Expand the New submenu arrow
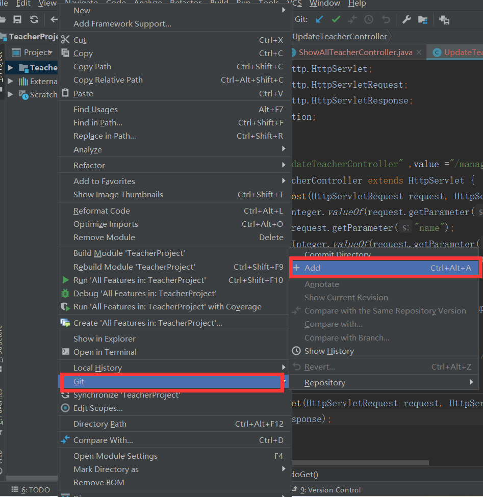Viewport: 483px width, 497px height. pyautogui.click(x=284, y=10)
